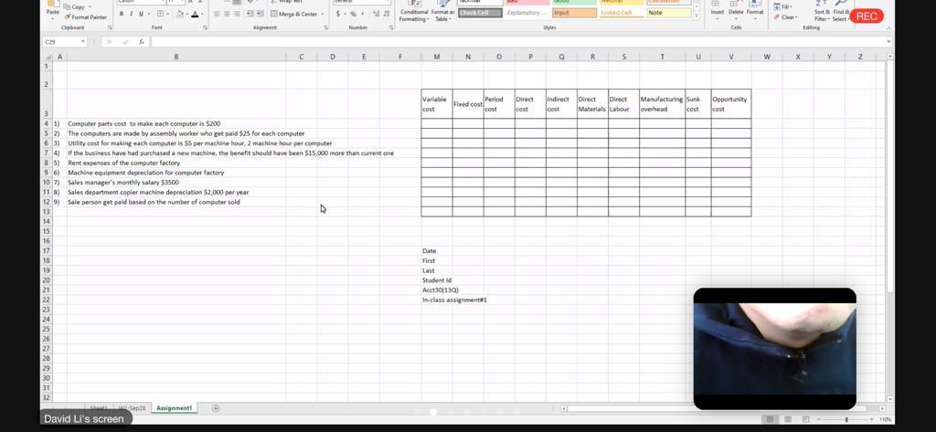
Task: Apply the font color A button
Action: [x=195, y=14]
